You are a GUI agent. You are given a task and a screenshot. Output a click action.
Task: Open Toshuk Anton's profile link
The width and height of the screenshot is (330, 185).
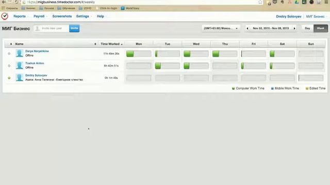pyautogui.click(x=35, y=63)
